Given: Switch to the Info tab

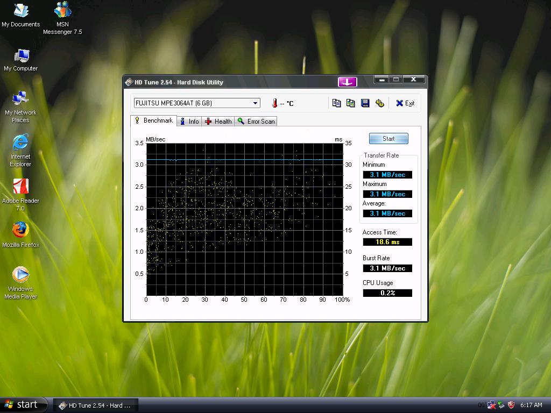Looking at the screenshot, I should point(189,121).
